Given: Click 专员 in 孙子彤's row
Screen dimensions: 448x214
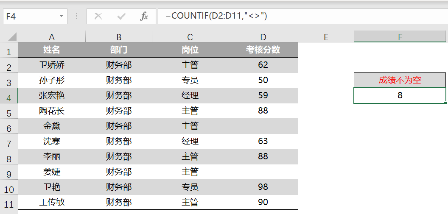Looking at the screenshot, I should tap(190, 80).
